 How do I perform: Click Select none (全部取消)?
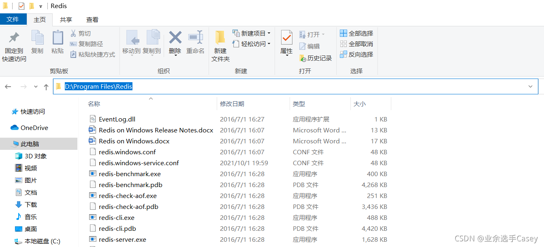click(x=356, y=44)
